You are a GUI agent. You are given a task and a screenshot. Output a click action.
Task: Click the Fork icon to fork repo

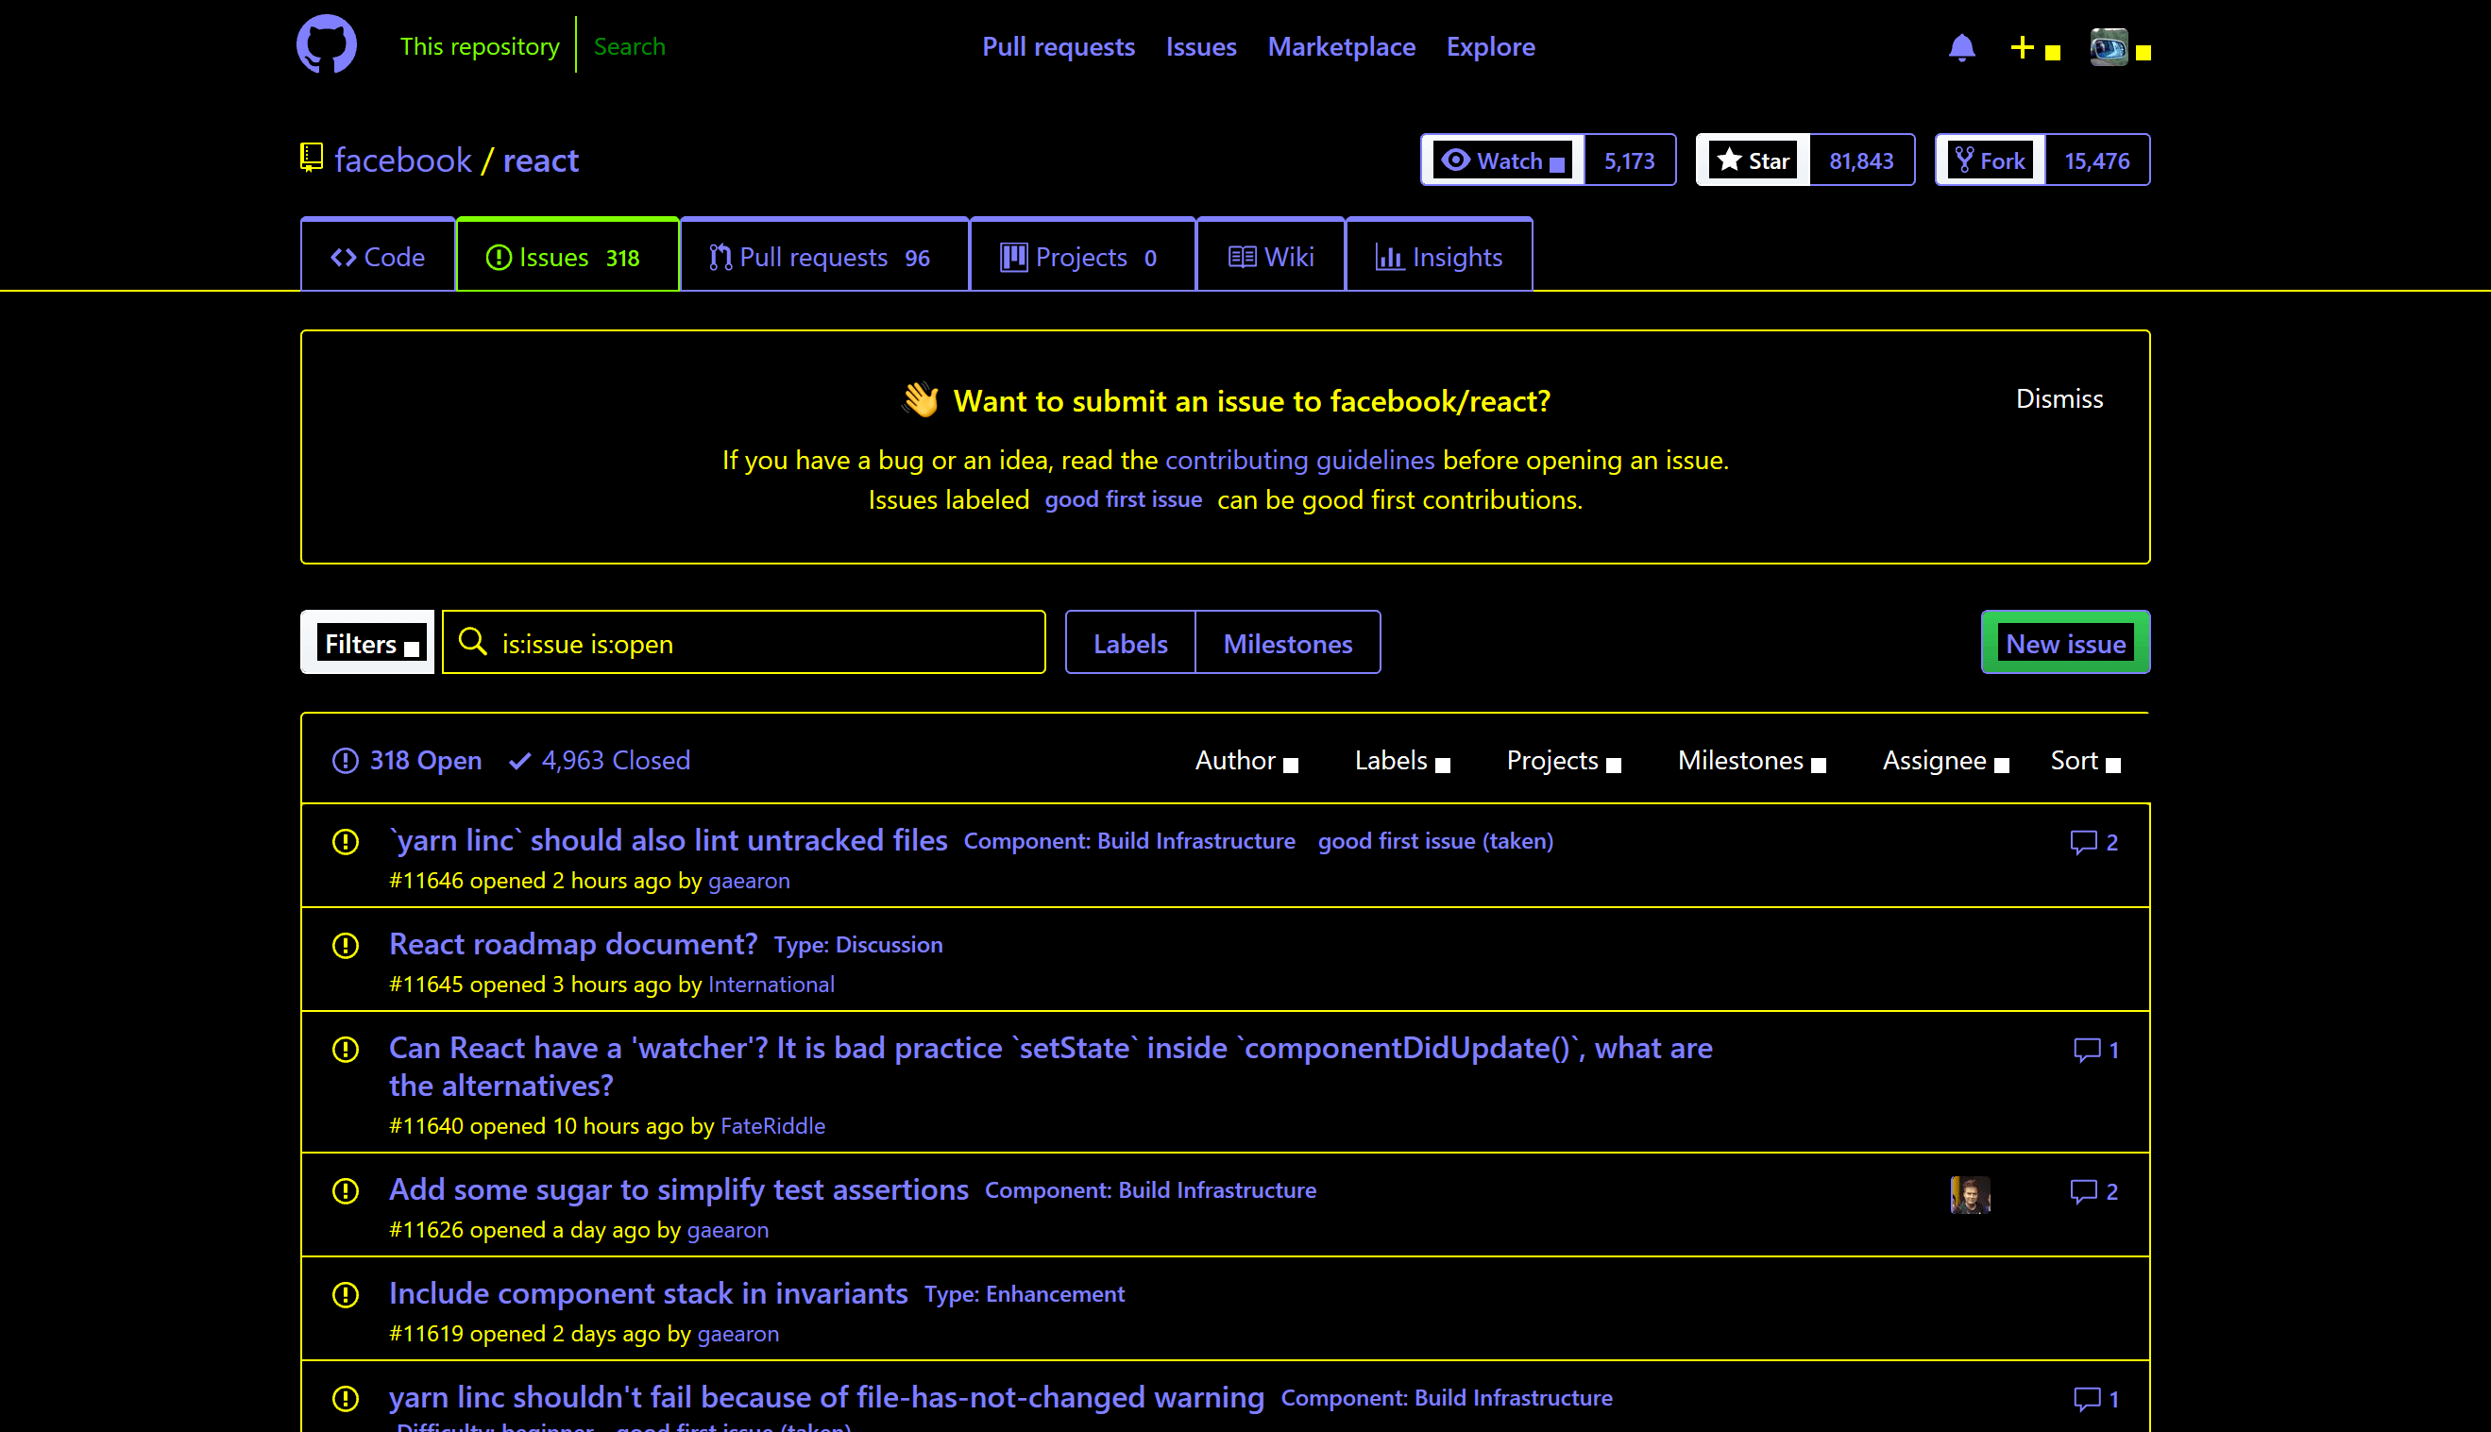point(1990,160)
